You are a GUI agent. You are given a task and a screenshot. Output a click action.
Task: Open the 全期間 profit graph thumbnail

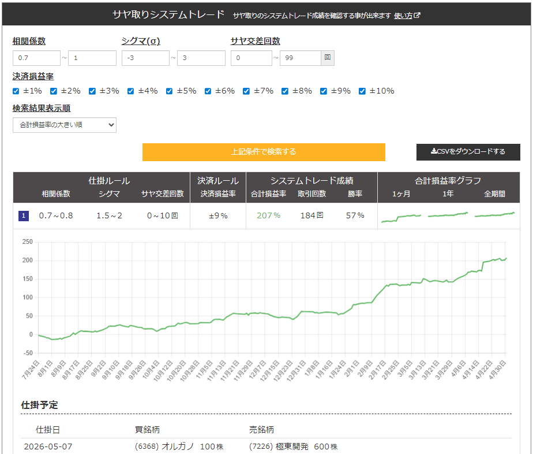[x=494, y=214]
